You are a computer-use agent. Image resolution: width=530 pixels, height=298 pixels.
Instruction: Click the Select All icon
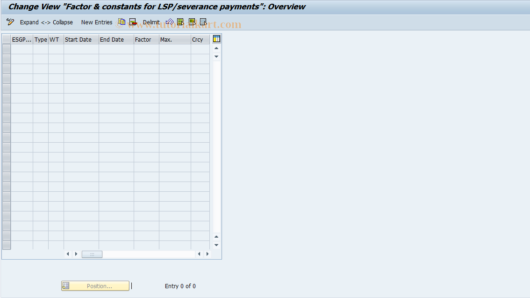click(180, 22)
